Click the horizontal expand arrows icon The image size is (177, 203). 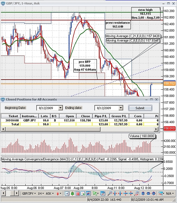[120, 194]
